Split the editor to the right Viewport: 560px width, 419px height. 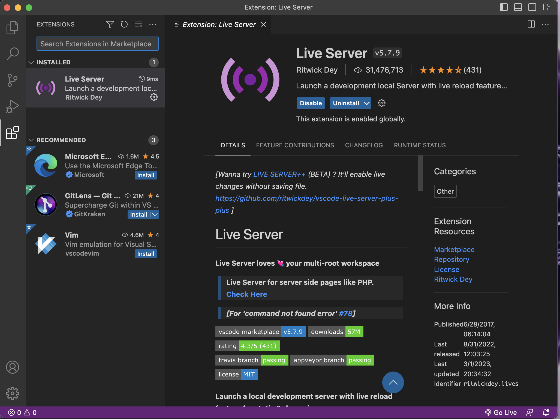pyautogui.click(x=531, y=24)
